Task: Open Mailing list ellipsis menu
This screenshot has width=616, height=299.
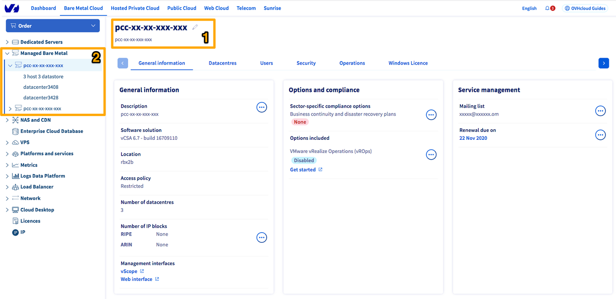Action: tap(600, 111)
